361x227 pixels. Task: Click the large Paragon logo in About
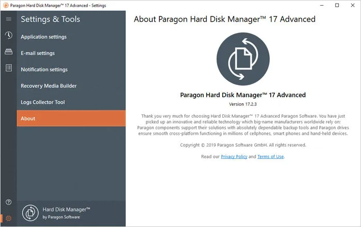pos(243,59)
